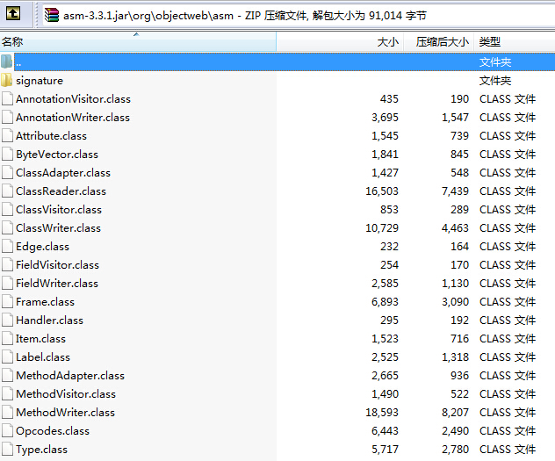The height and width of the screenshot is (461, 555).
Task: Select file name Opcodes.class
Action: click(53, 431)
